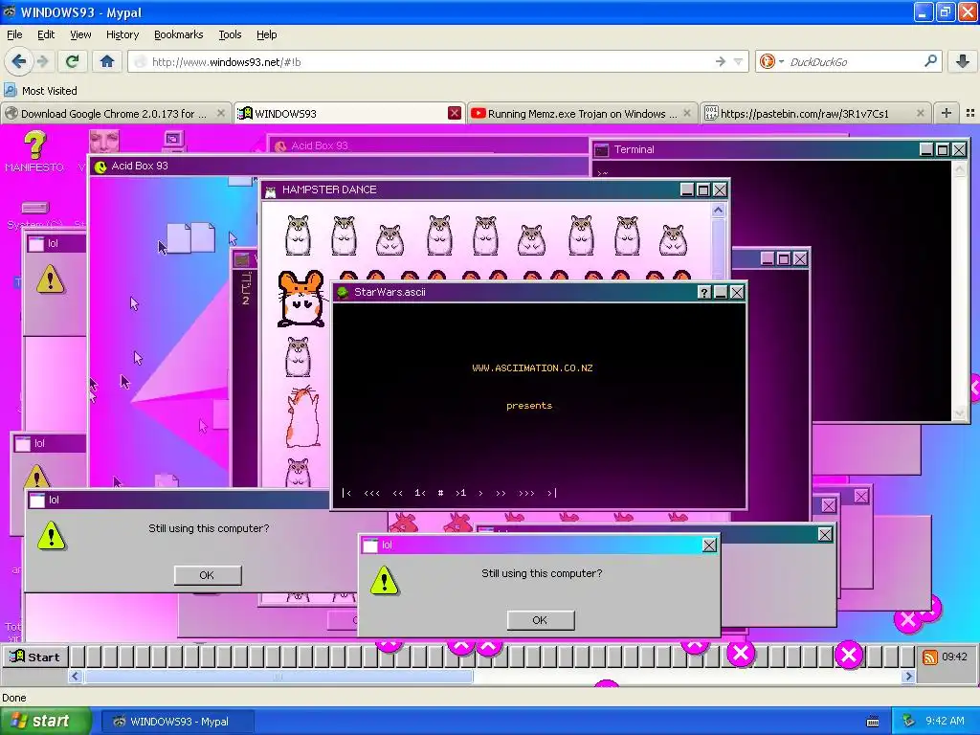The image size is (980, 735).
Task: Click the horizontal scrollbar thumb
Action: pyautogui.click(x=278, y=677)
